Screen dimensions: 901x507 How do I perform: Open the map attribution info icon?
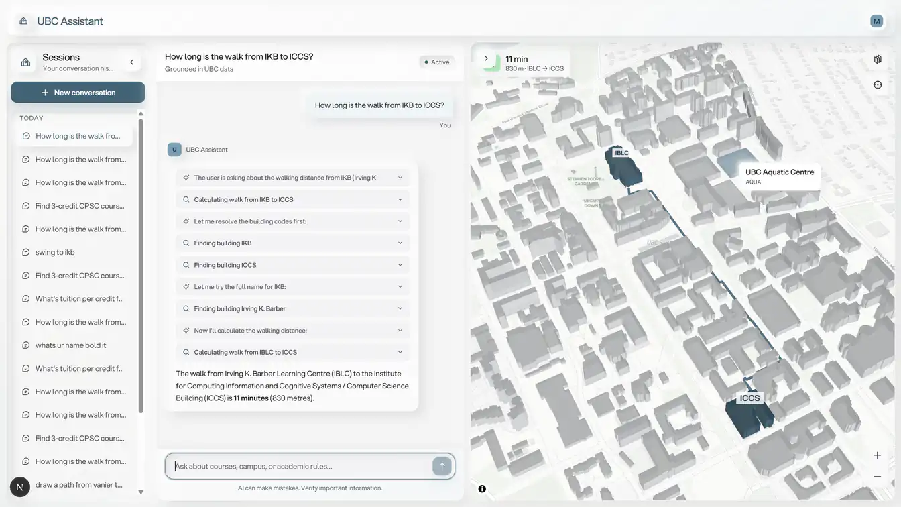(x=482, y=489)
